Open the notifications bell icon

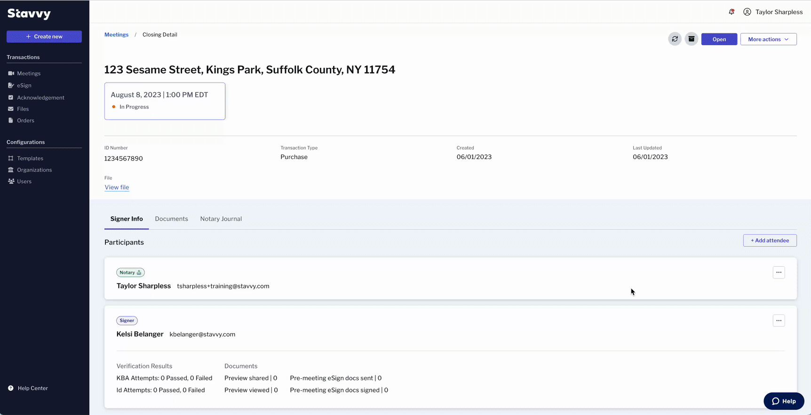(x=731, y=12)
